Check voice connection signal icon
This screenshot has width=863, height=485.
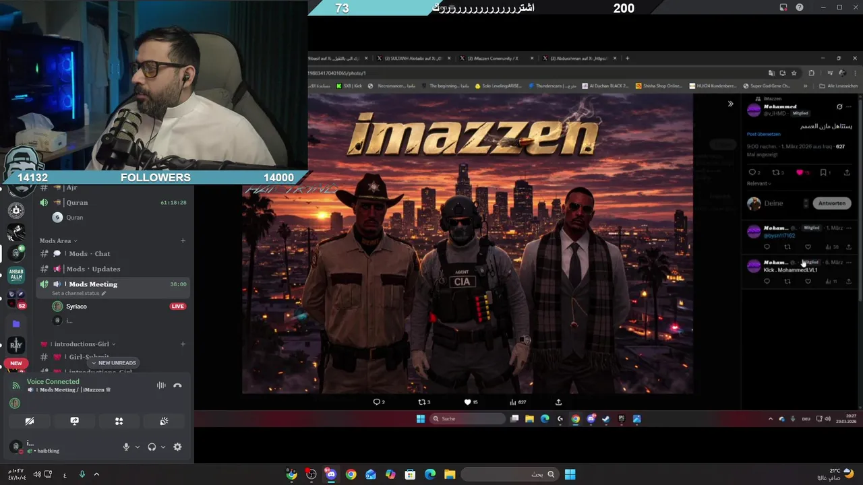[16, 385]
